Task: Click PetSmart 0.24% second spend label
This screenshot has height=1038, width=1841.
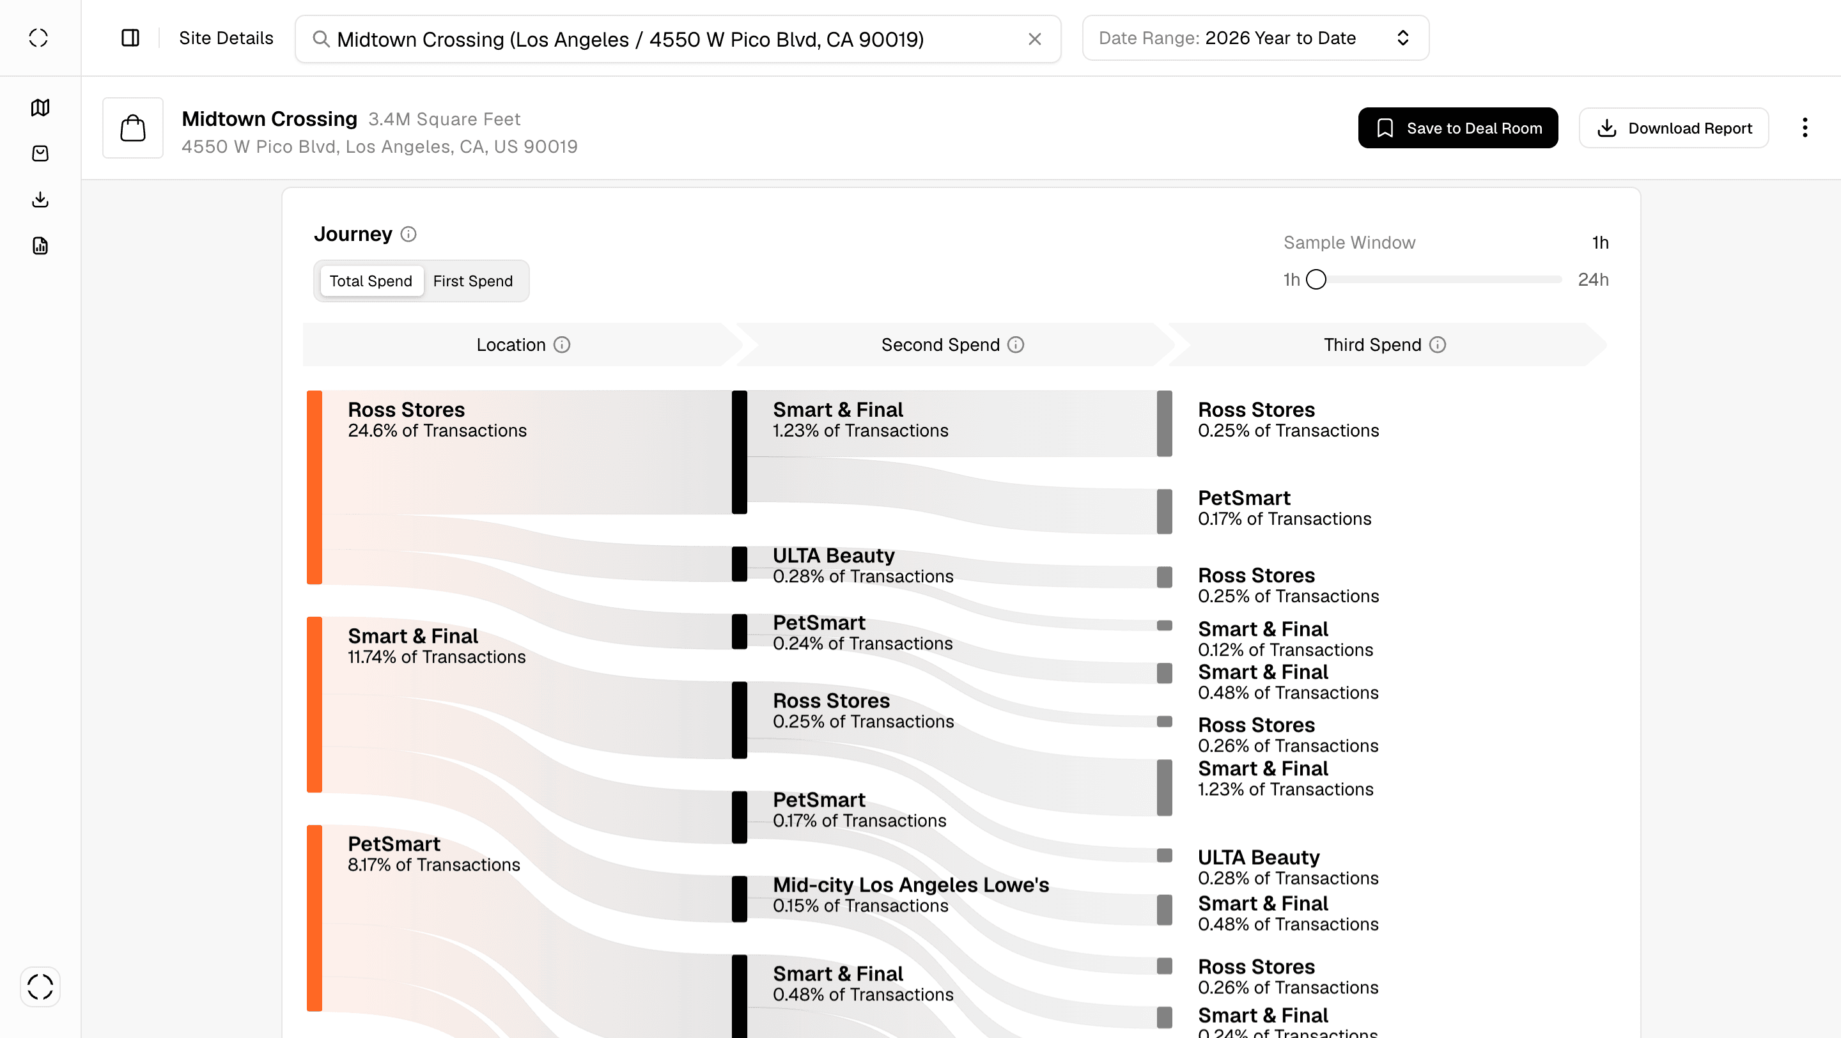Action: [x=862, y=632]
